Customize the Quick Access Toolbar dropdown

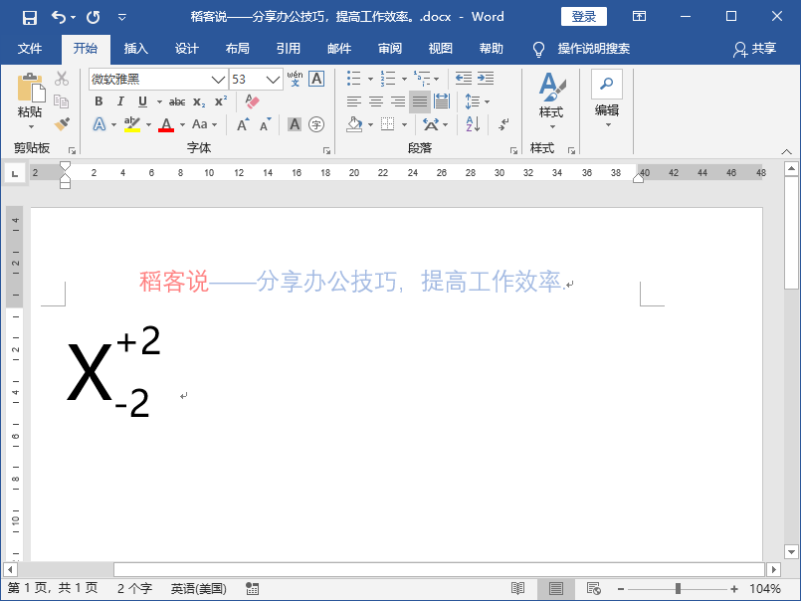[x=122, y=17]
